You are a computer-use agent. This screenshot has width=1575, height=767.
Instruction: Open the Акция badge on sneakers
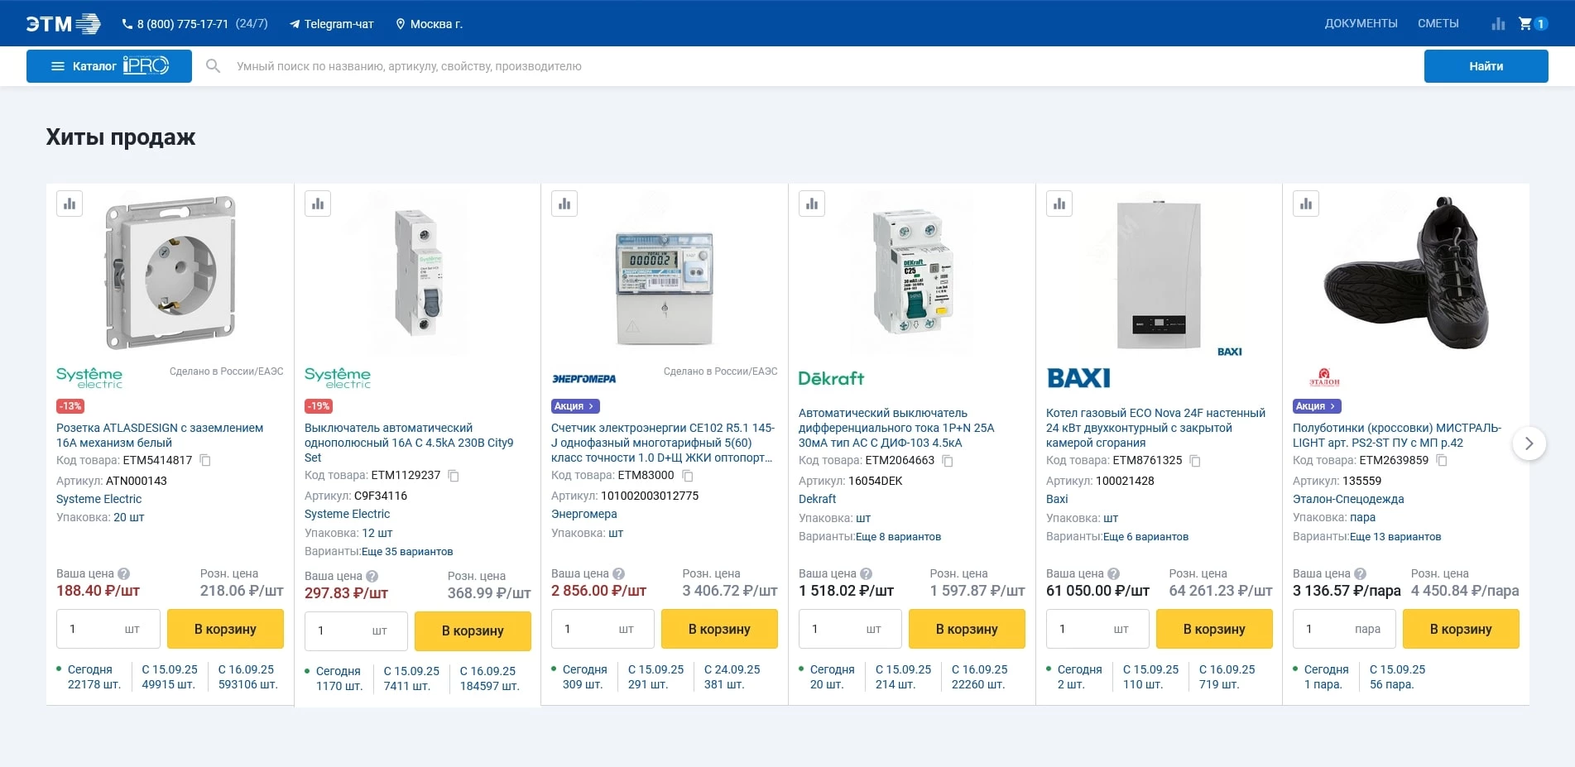coord(1316,406)
